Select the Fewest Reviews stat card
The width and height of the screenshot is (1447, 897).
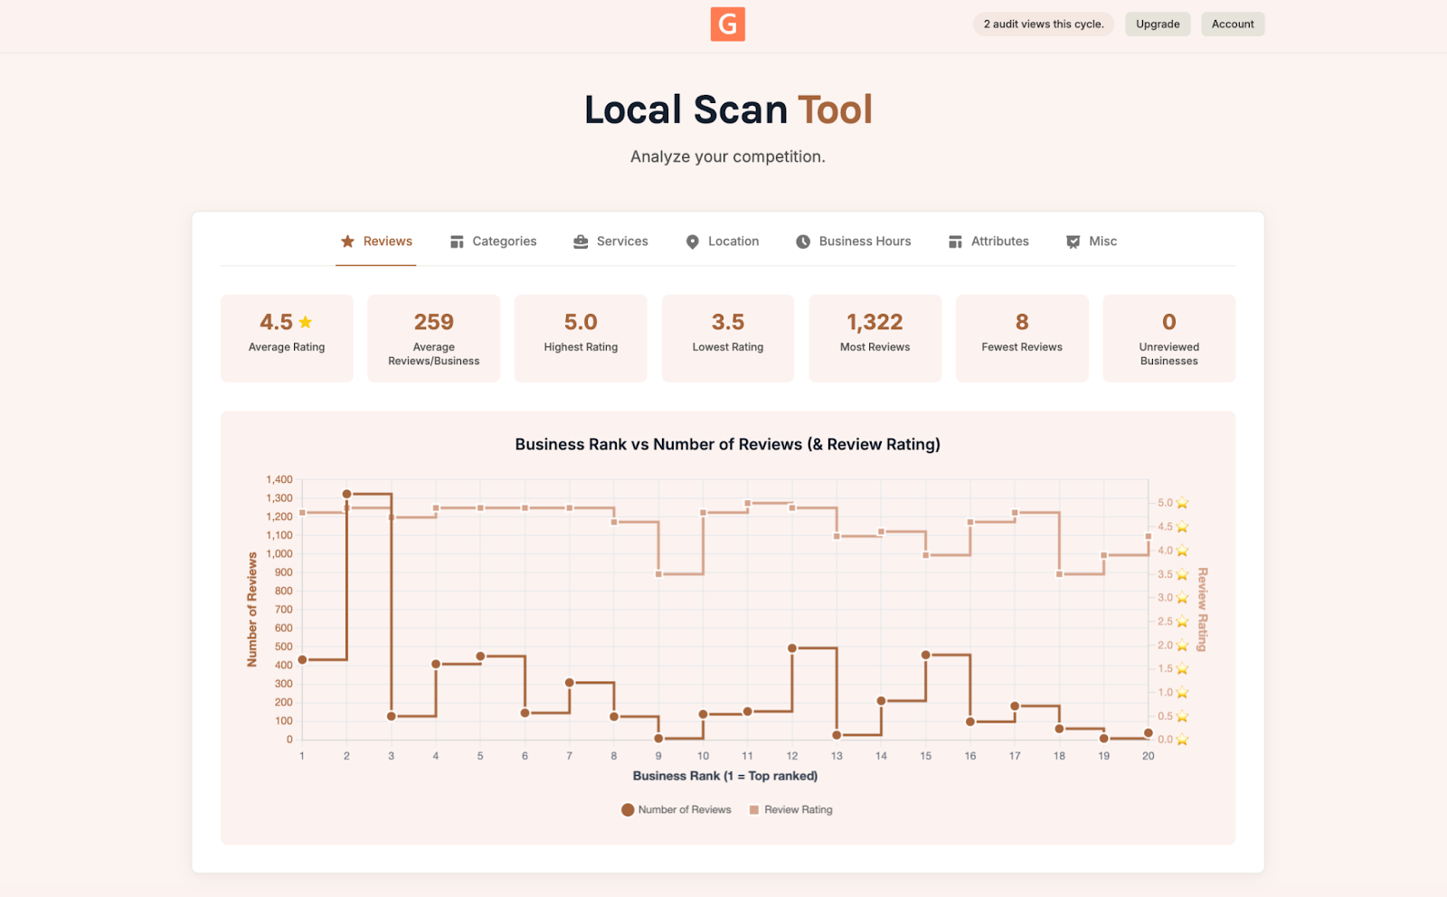(1021, 337)
